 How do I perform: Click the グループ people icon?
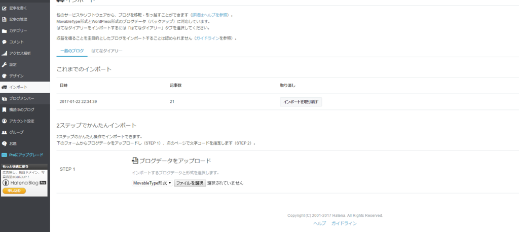point(4,132)
